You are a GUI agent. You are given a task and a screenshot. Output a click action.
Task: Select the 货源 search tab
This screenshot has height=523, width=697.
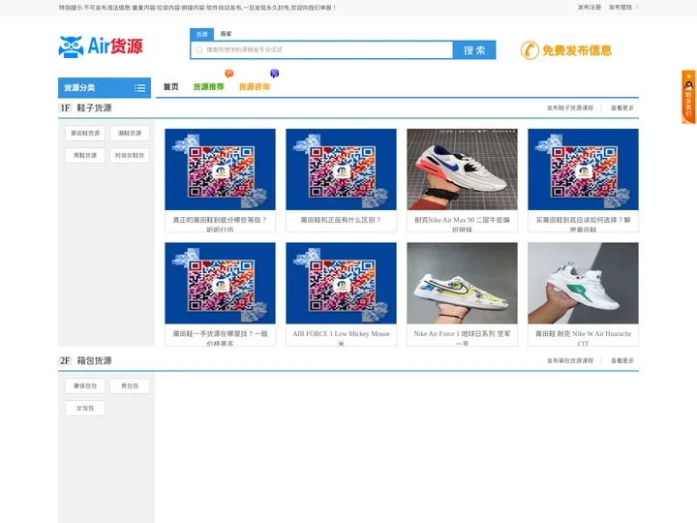(x=201, y=34)
